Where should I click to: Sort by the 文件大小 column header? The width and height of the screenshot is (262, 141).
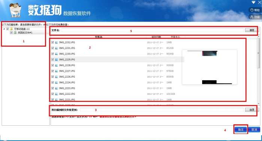pyautogui.click(x=175, y=37)
